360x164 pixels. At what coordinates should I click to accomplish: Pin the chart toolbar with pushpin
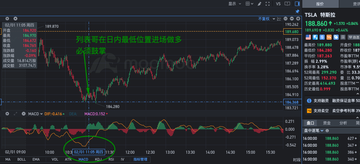tap(297, 11)
